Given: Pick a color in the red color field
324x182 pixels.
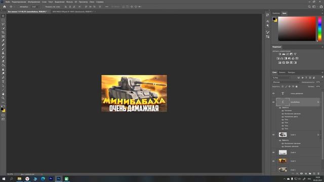Looking at the screenshot, I should [297, 29].
